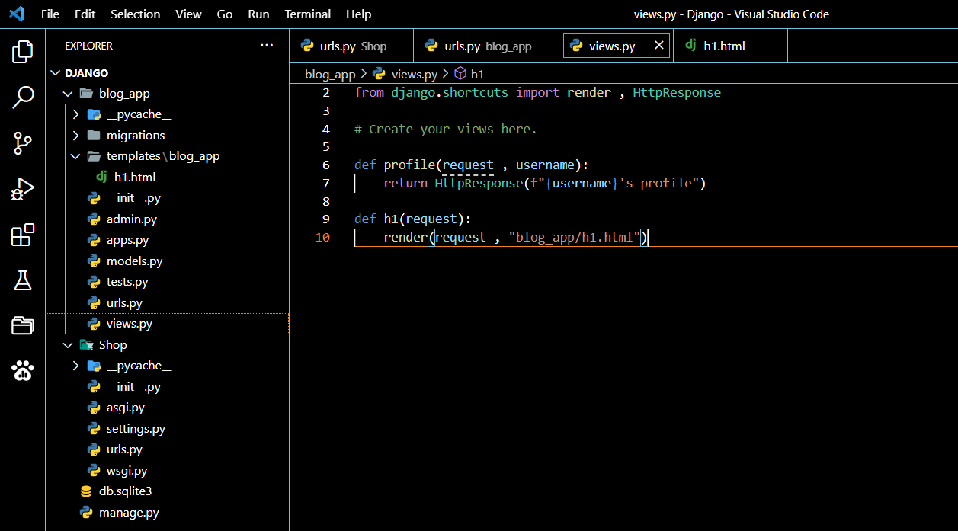Open apps.py in the explorer
The height and width of the screenshot is (531, 958).
click(x=127, y=240)
